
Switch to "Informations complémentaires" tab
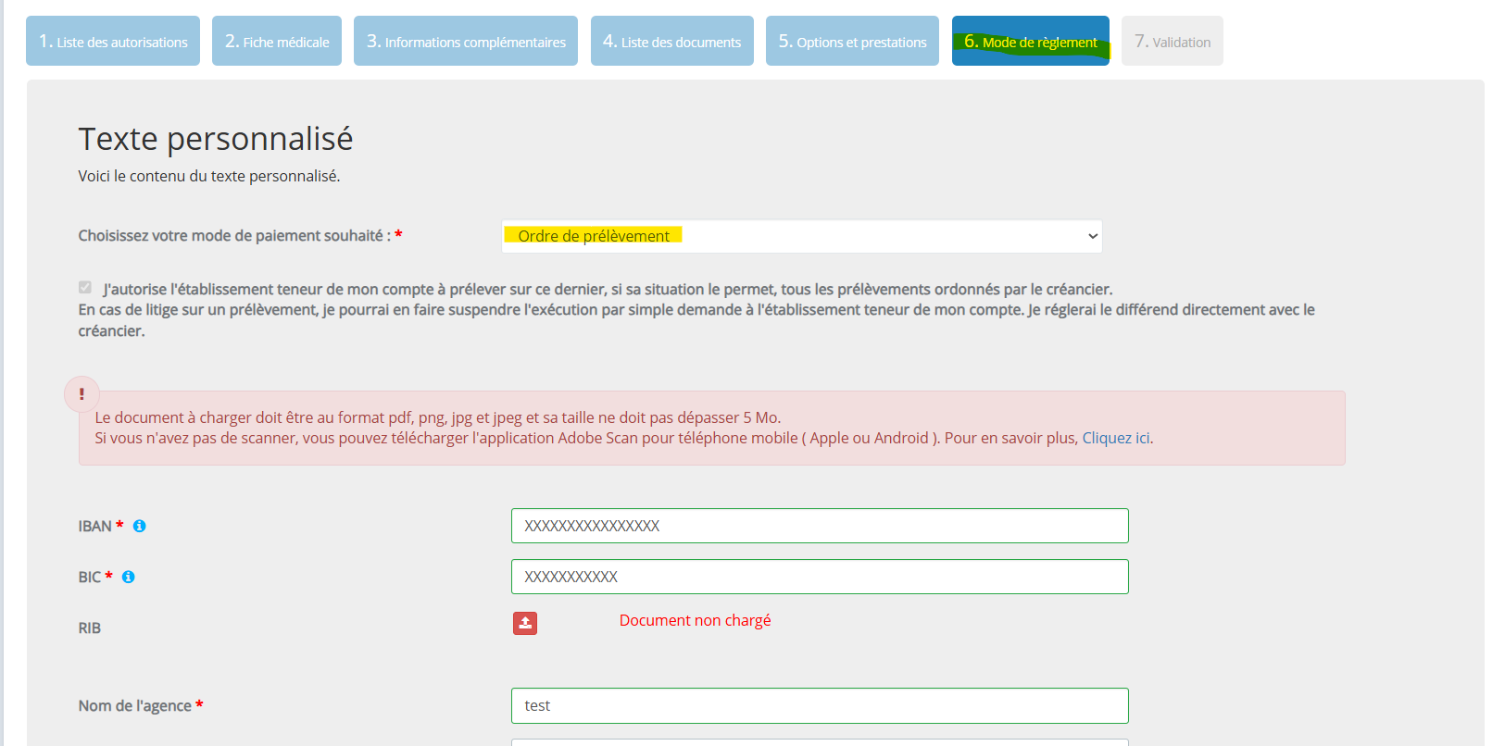coord(466,42)
